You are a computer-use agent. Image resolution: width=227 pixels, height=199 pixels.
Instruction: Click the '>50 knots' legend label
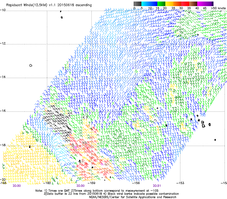(218, 8)
